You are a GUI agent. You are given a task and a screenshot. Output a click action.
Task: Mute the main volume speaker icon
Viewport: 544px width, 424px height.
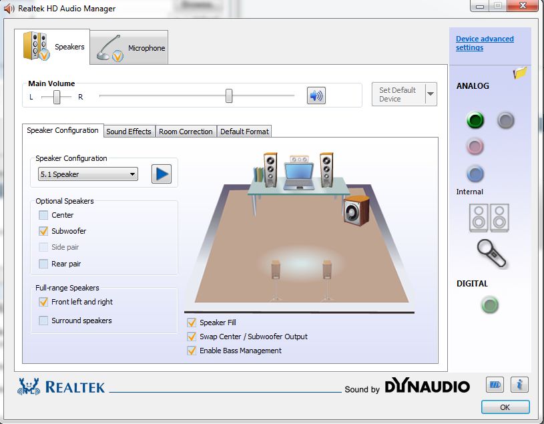pos(316,95)
